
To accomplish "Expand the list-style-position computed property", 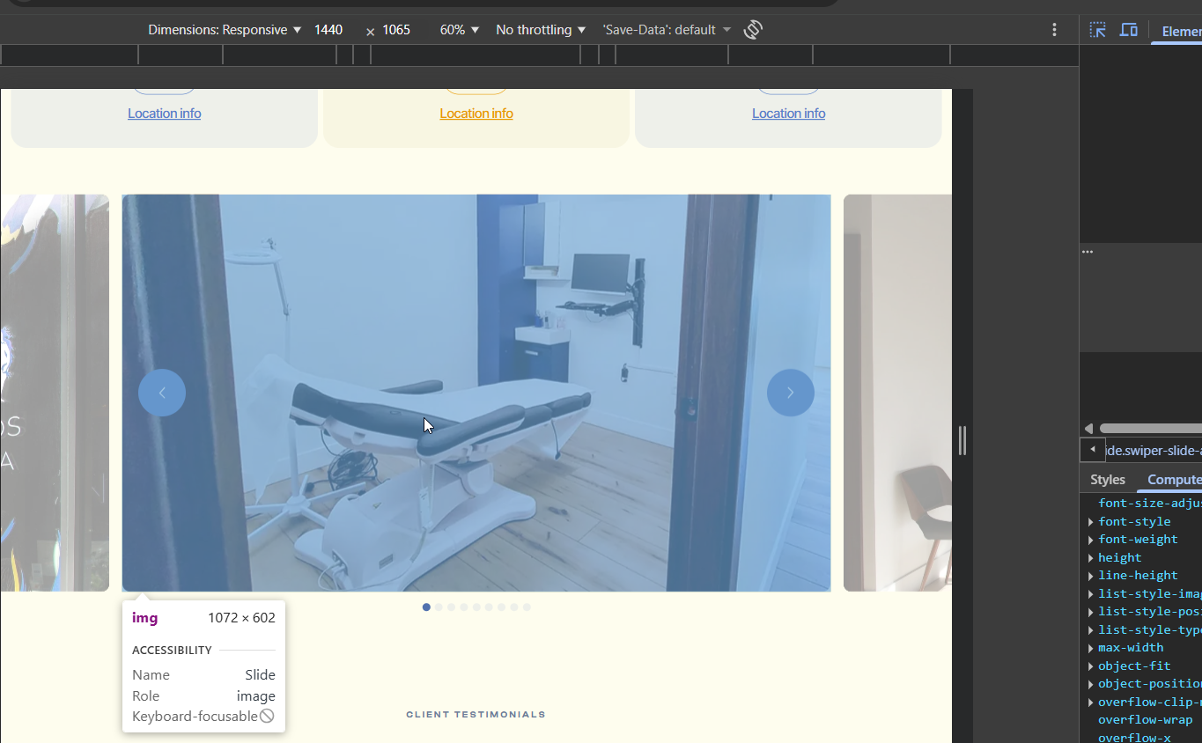I will (x=1091, y=612).
